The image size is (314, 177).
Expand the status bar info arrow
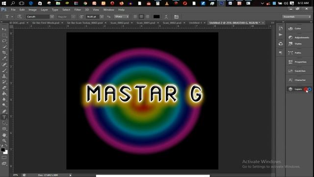click(x=70, y=175)
